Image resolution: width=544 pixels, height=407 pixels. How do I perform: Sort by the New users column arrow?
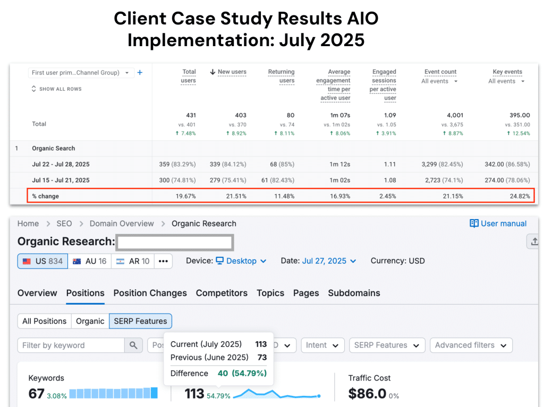(212, 72)
